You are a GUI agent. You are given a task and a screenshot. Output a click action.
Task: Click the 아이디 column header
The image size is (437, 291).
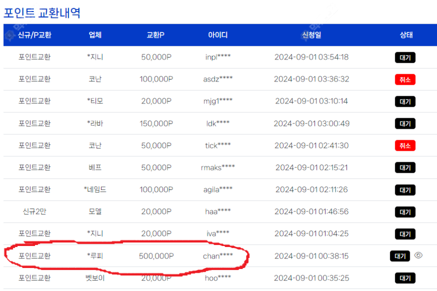coord(218,35)
